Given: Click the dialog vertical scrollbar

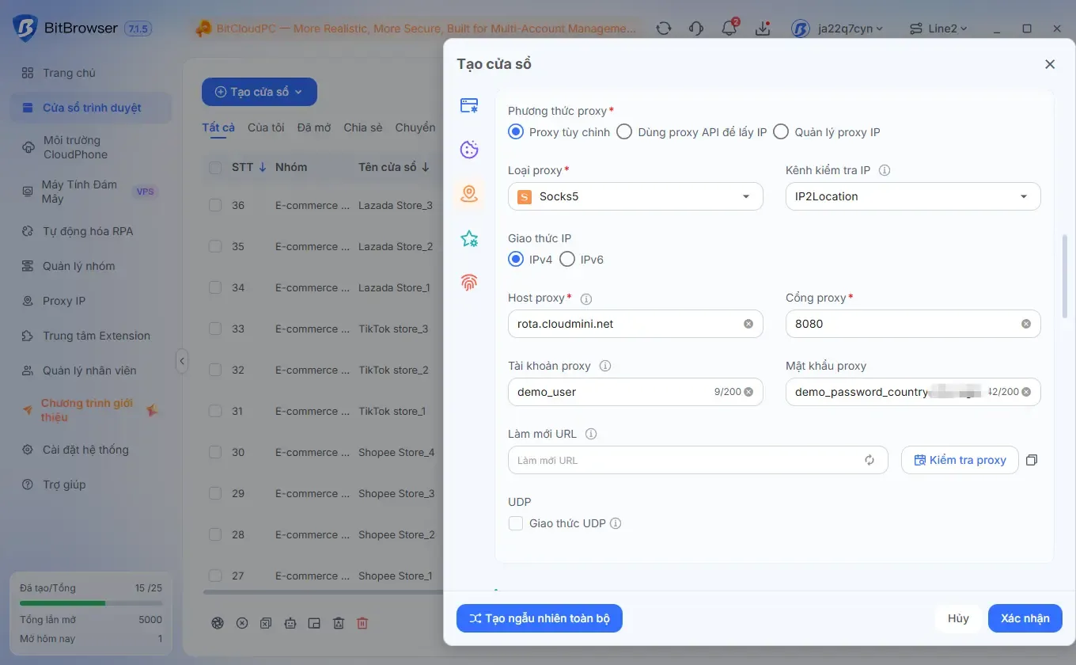Looking at the screenshot, I should pyautogui.click(x=1065, y=275).
